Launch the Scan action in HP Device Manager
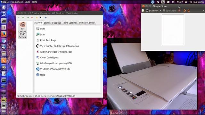 click(x=41, y=34)
